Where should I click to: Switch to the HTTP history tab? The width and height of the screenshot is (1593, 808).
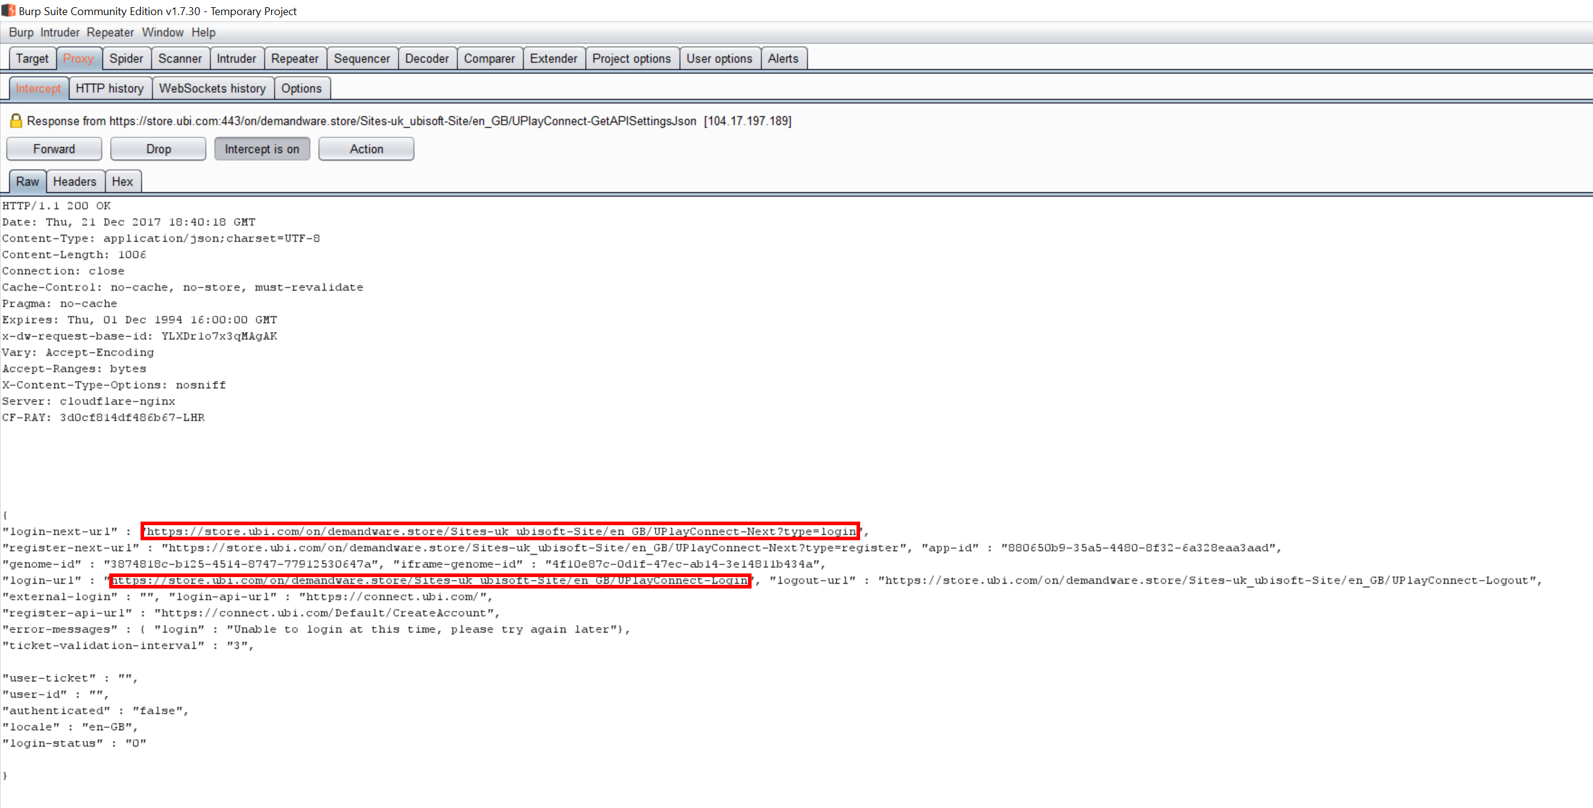pos(109,89)
